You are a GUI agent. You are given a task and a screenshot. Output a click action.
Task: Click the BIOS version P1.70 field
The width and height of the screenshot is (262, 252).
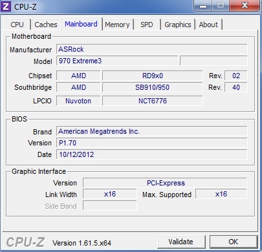tap(152, 143)
